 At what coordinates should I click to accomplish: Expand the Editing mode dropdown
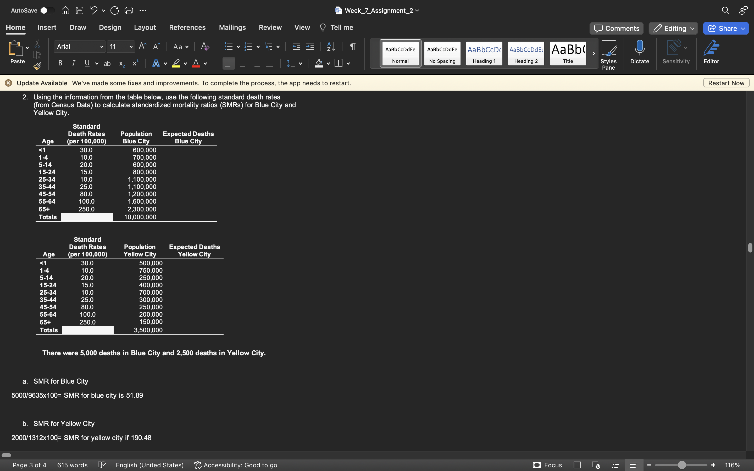[673, 28]
